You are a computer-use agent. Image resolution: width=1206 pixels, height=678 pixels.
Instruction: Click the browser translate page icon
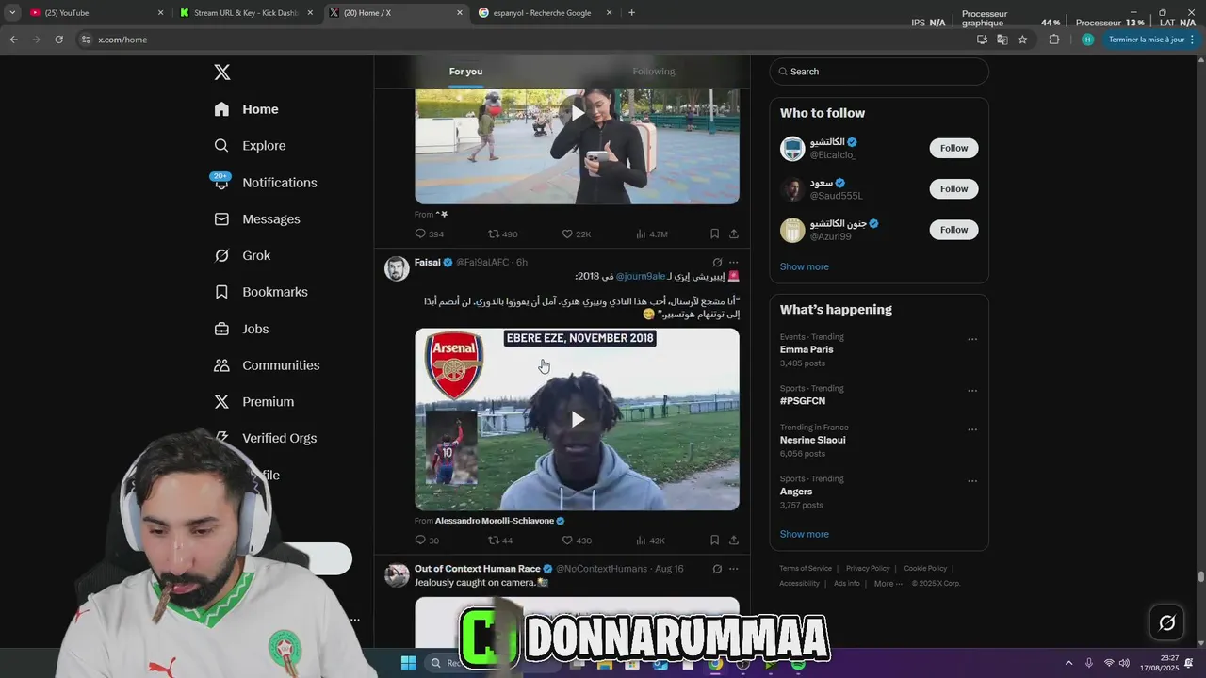click(1002, 40)
